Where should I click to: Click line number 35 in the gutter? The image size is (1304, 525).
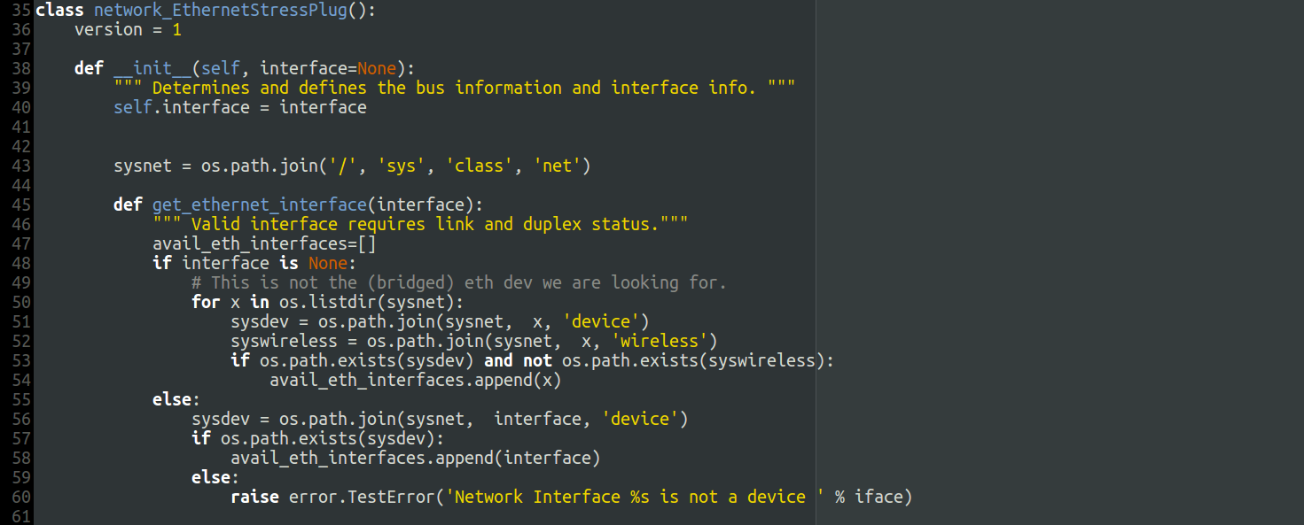[21, 11]
